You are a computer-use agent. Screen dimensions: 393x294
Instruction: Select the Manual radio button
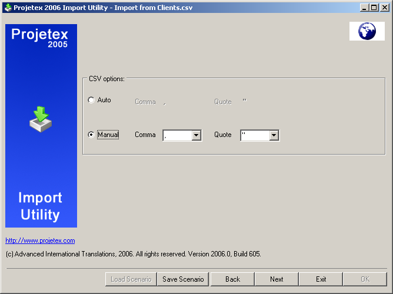tap(91, 135)
